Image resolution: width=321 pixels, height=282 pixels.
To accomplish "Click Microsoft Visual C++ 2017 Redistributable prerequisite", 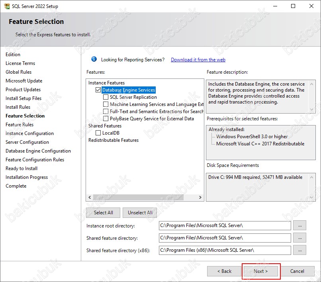I will point(260,144).
